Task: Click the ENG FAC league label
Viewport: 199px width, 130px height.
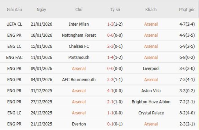Action: 14,57
